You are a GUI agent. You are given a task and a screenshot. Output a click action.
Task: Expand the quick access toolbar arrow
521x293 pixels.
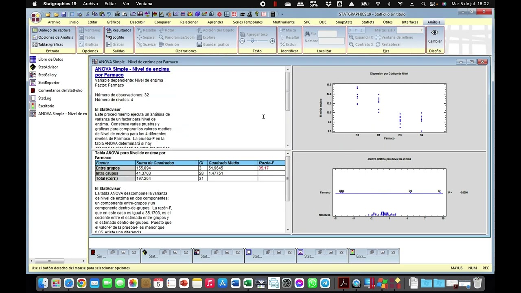coord(282,14)
